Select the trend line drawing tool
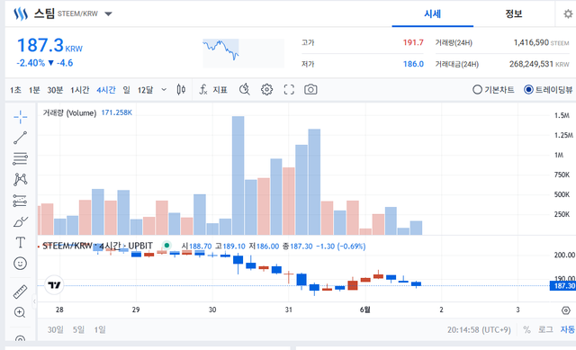 click(x=20, y=138)
